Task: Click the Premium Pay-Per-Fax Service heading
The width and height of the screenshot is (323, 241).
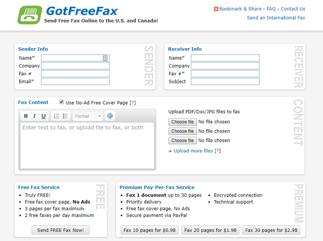Action: tap(157, 187)
